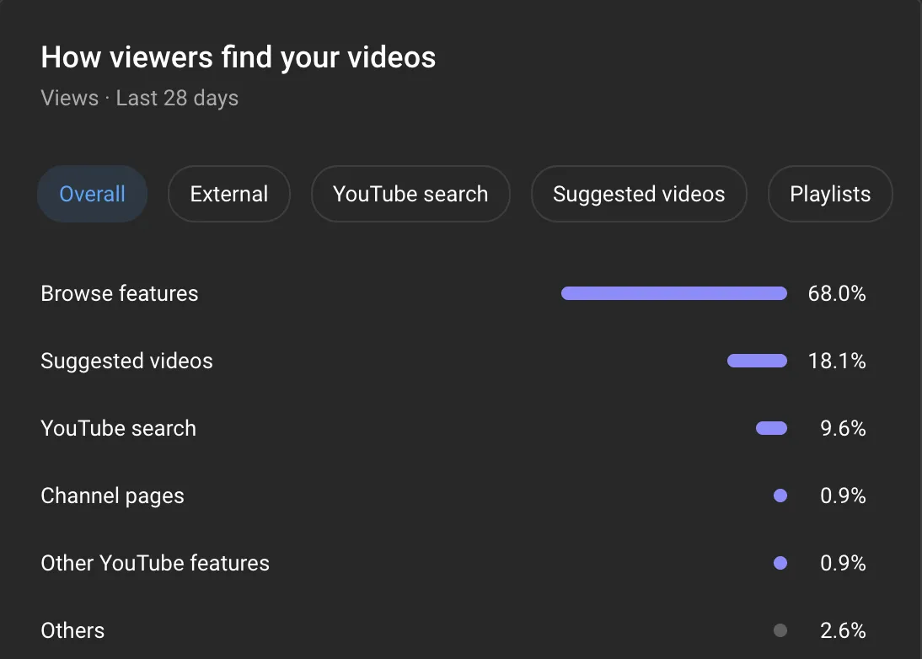Click the 18.1% percentage value
The image size is (922, 659).
[x=836, y=361]
